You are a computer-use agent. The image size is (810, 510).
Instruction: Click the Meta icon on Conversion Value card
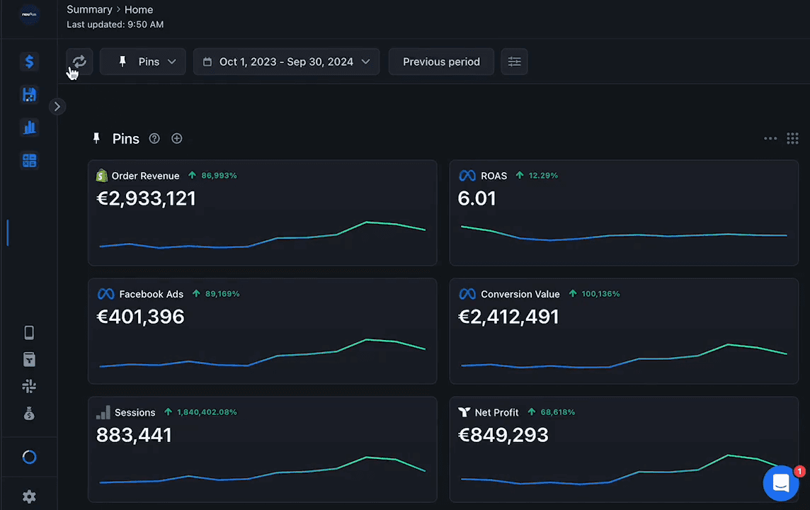coord(467,294)
